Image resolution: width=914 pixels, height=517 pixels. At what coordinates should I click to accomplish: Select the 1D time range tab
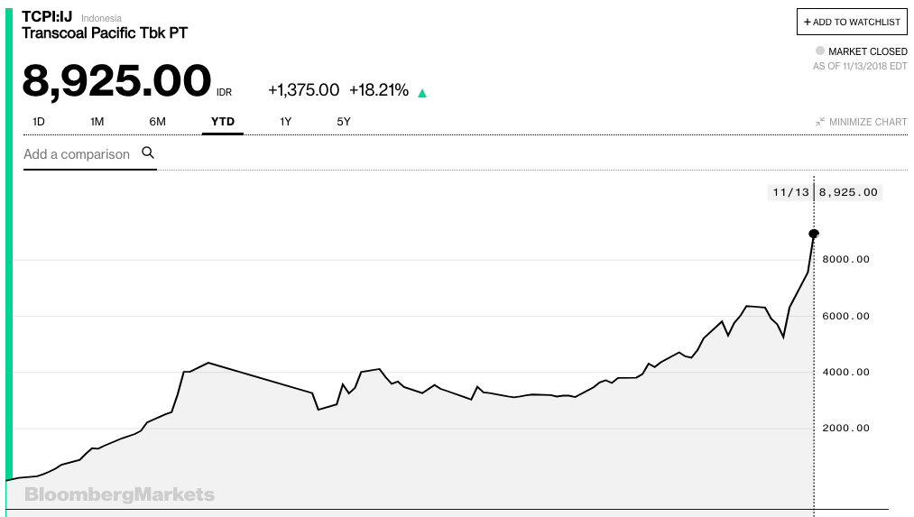39,122
